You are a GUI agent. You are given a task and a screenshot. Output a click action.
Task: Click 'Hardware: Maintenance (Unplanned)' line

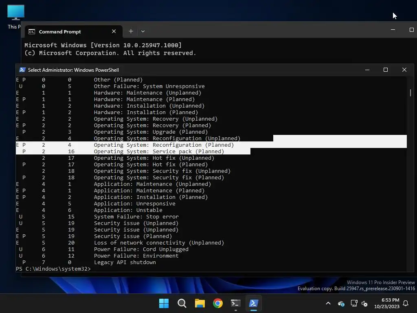tap(147, 93)
